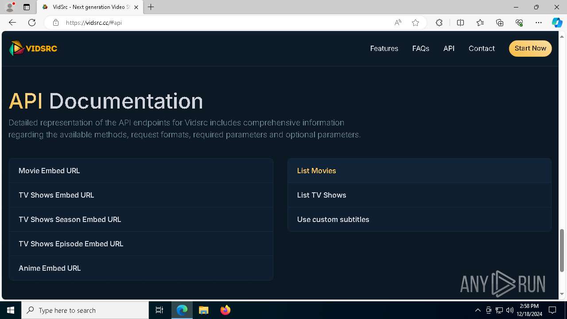Close the VidSrc browser tab

tap(136, 7)
